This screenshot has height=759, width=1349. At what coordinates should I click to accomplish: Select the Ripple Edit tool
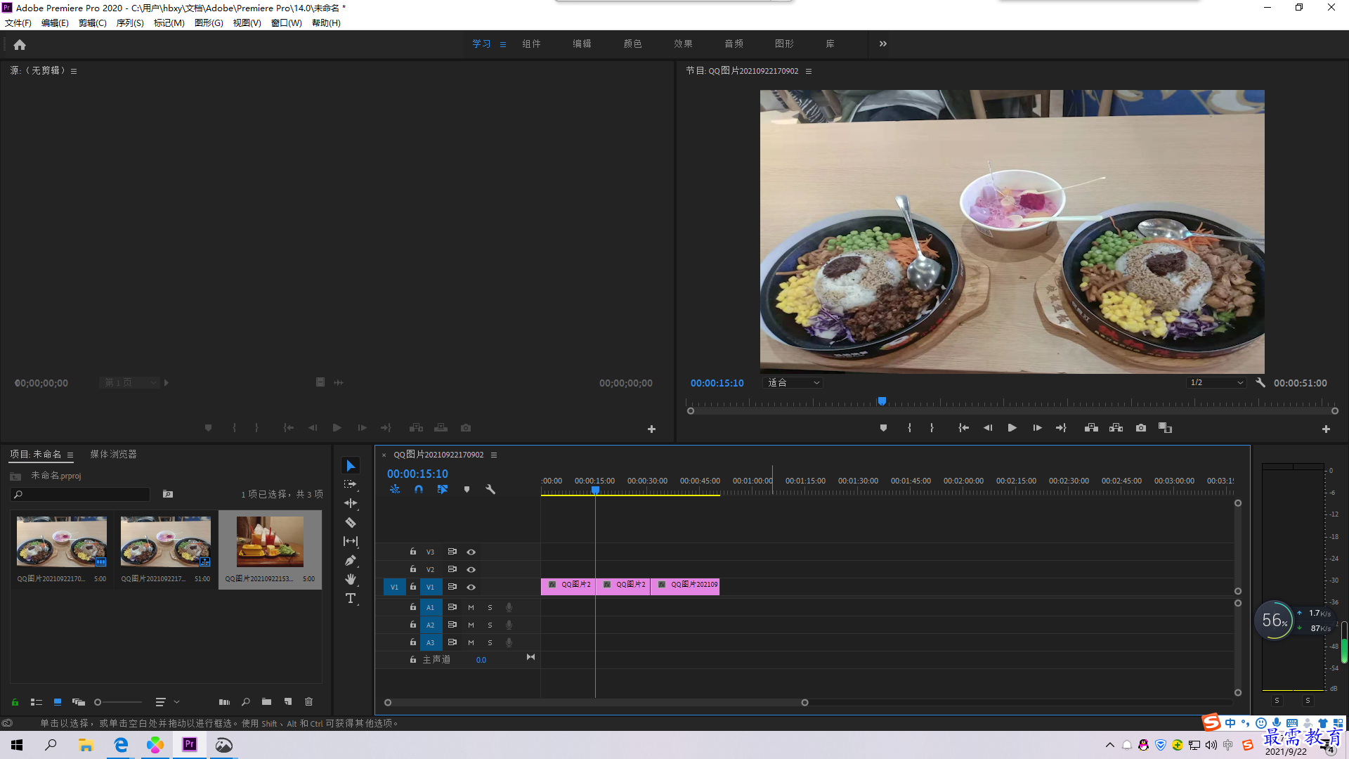351,503
